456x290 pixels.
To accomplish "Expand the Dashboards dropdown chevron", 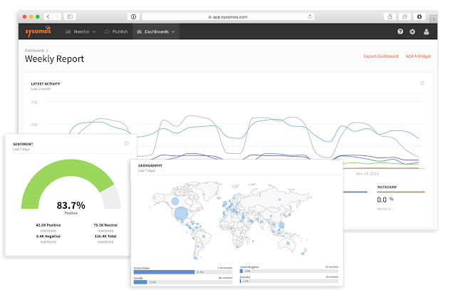I will tap(173, 31).
